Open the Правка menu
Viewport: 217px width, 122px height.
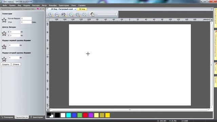click(x=12, y=5)
